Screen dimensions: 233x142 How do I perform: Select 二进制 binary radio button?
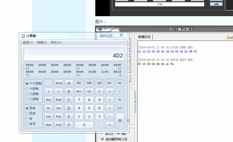[27, 99]
